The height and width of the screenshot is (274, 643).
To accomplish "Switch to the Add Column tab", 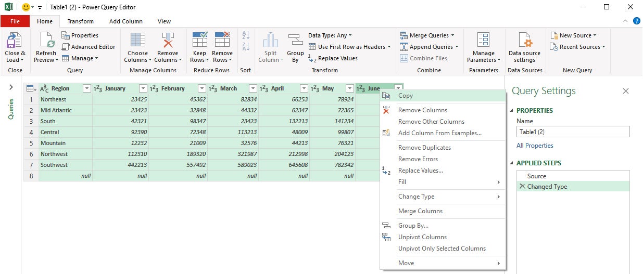I will 126,21.
